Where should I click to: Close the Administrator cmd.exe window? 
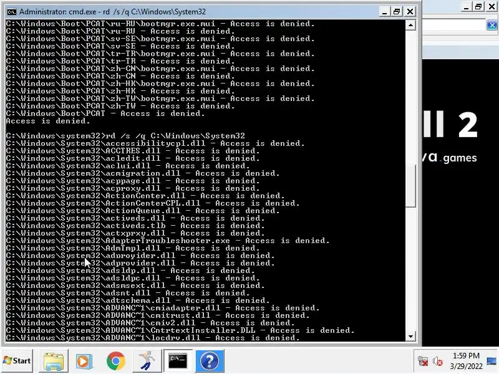click(410, 12)
